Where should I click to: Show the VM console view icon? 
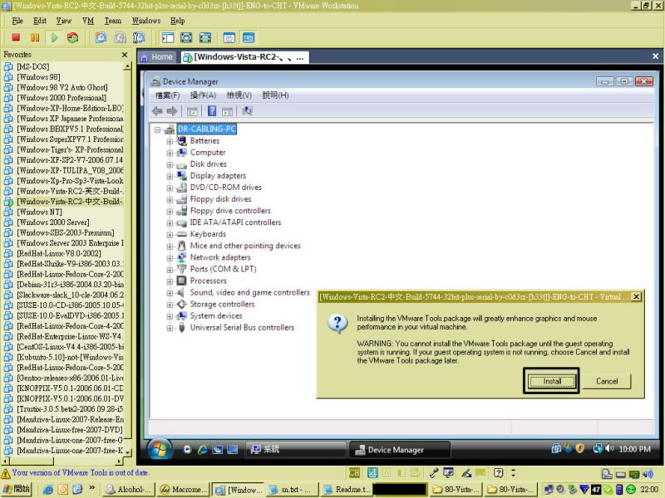(249, 37)
